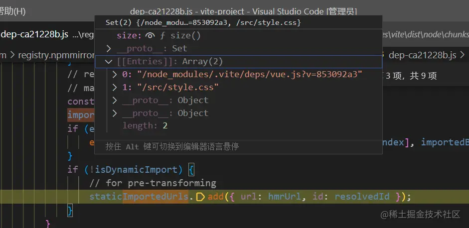
Task: Click the Alt key hover hint text
Action: coord(172,147)
